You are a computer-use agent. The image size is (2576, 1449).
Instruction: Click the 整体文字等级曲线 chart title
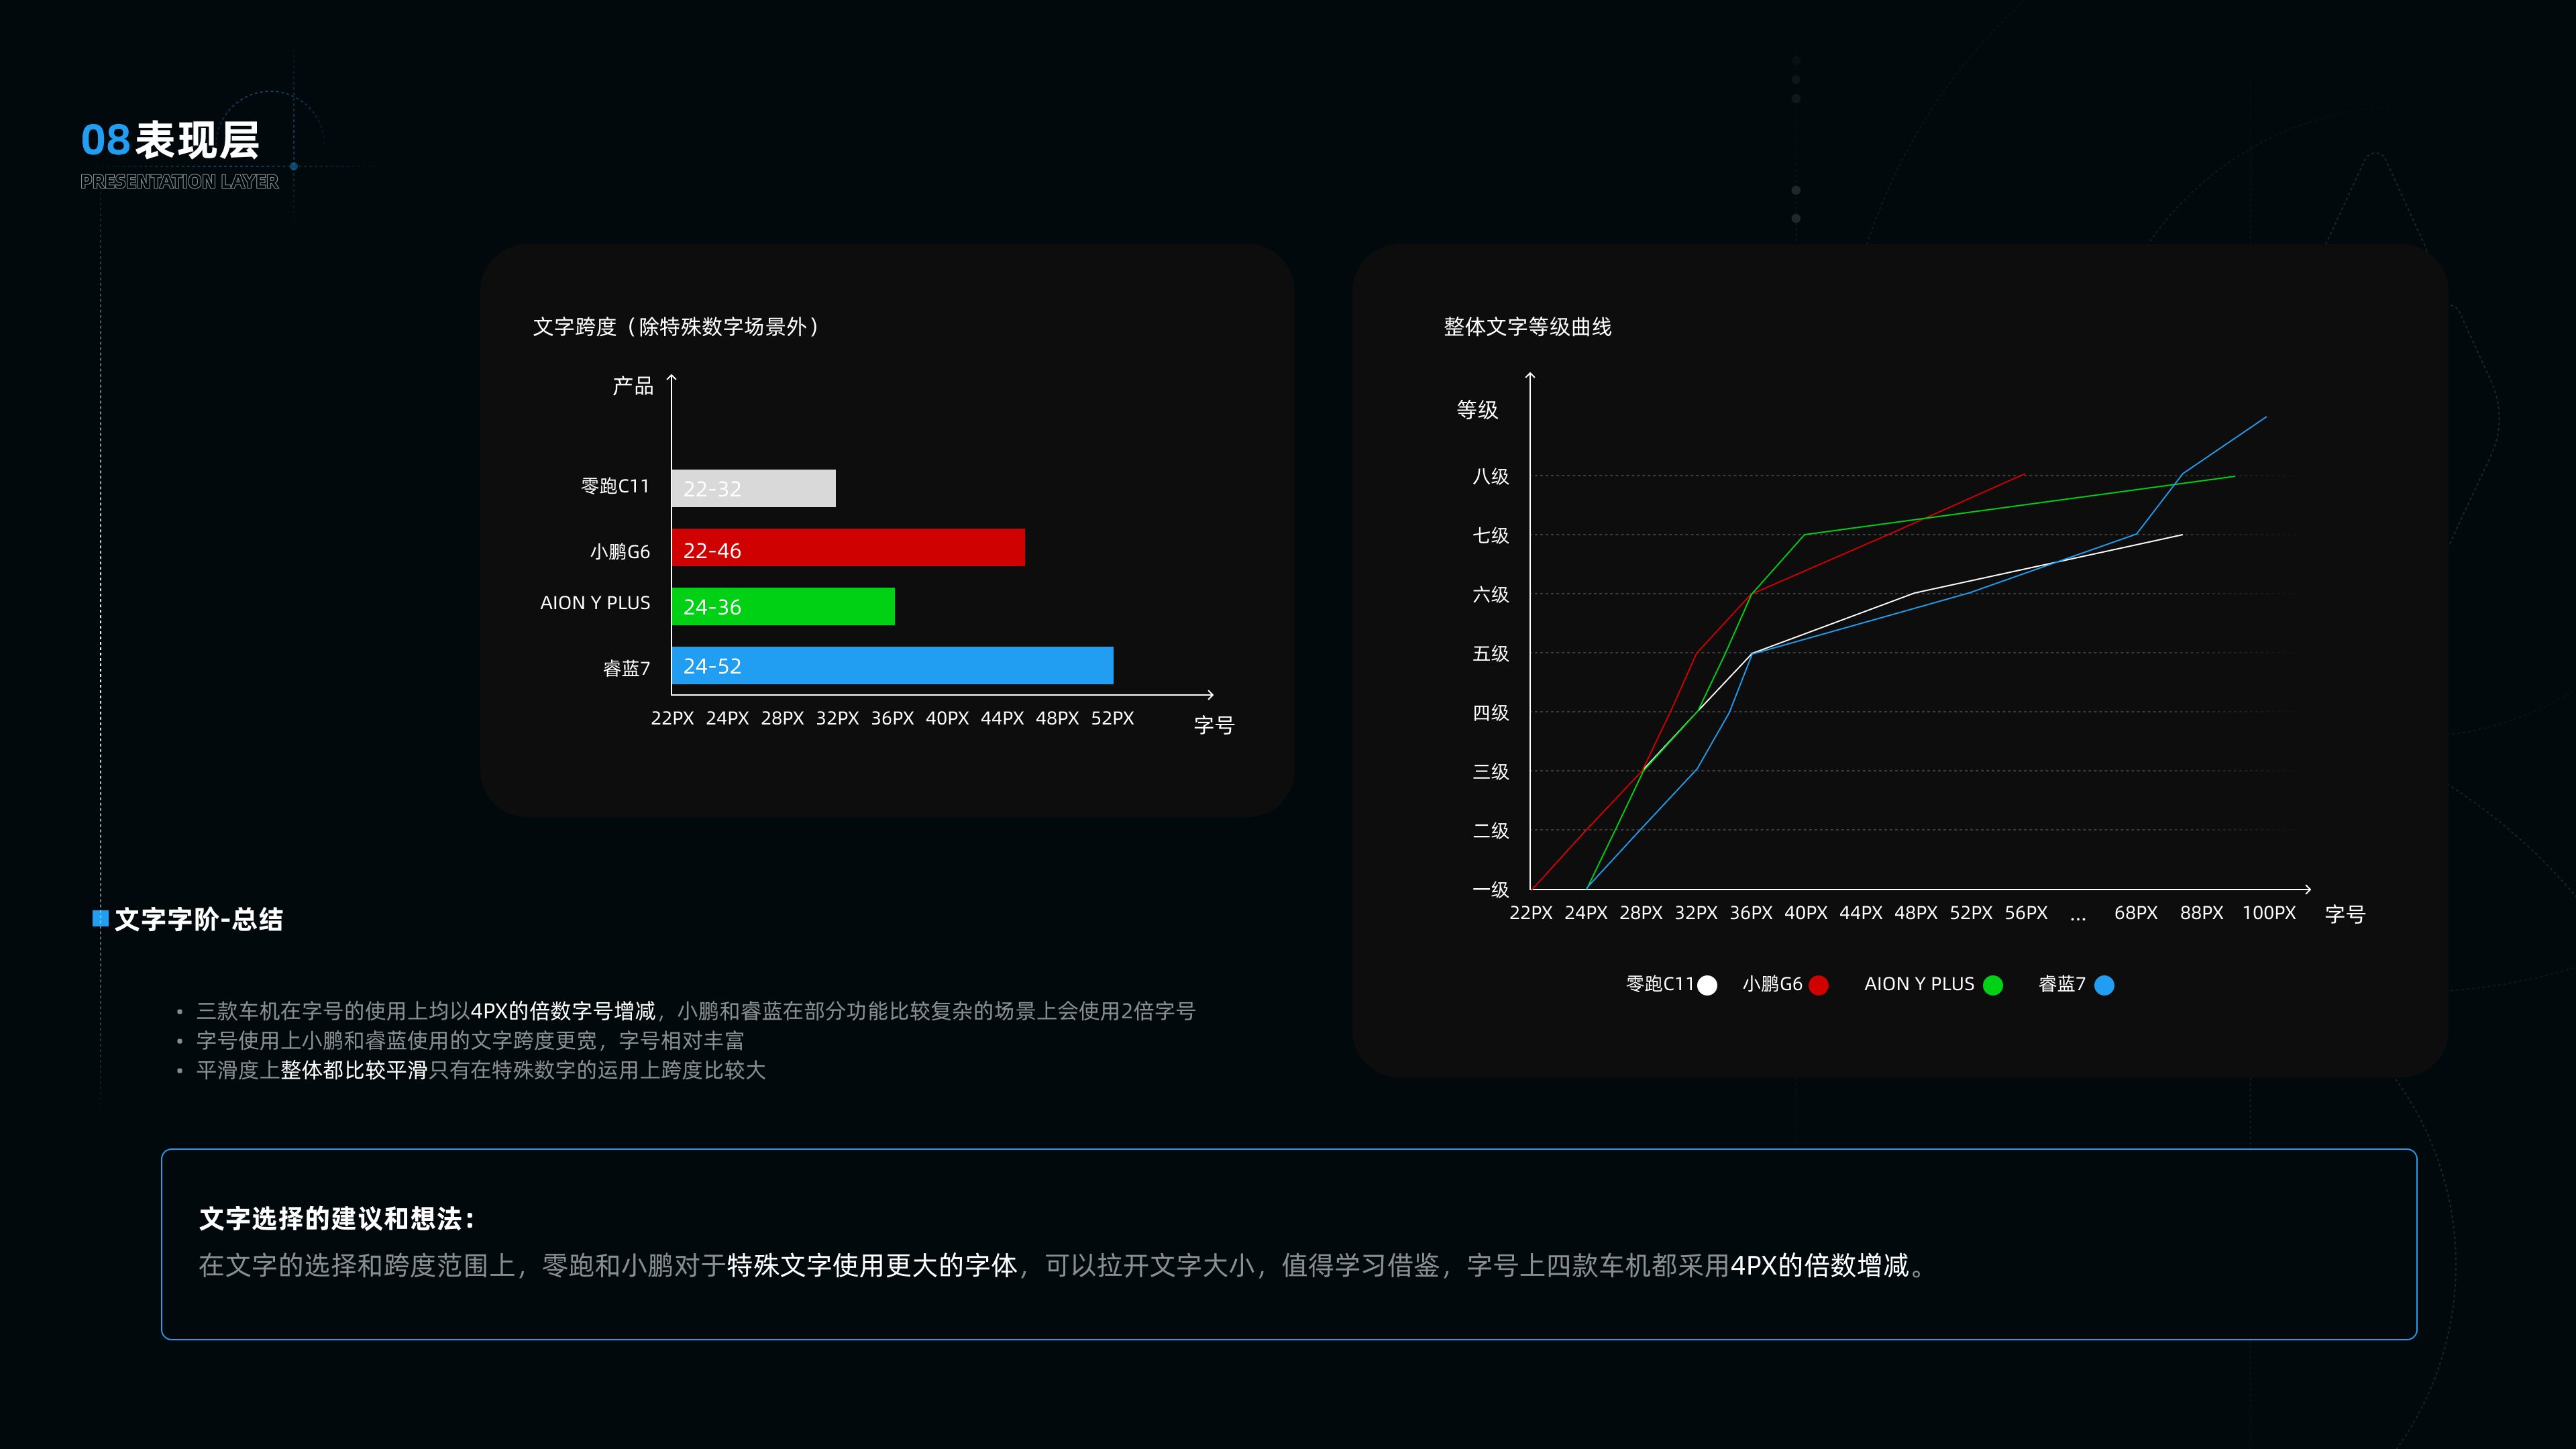[x=1527, y=327]
